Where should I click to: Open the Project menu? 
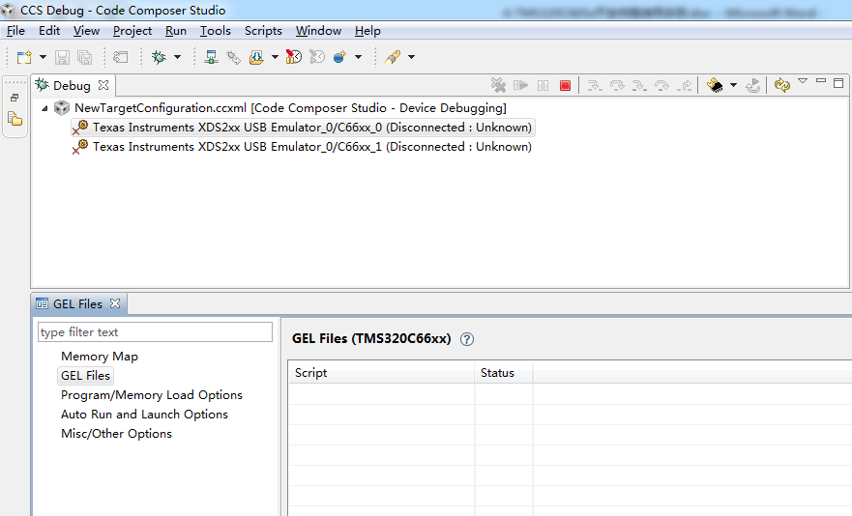coord(132,31)
